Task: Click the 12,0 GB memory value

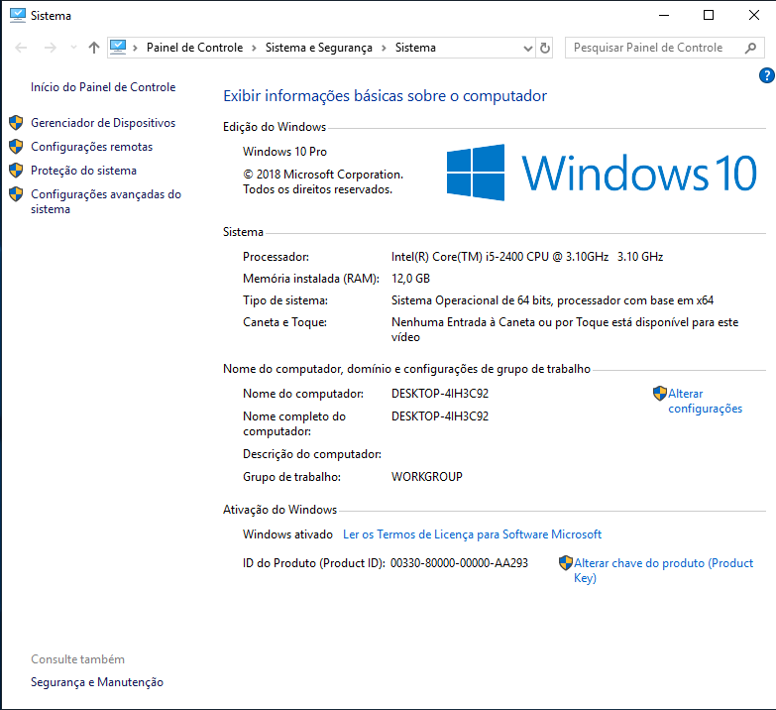Action: (410, 279)
